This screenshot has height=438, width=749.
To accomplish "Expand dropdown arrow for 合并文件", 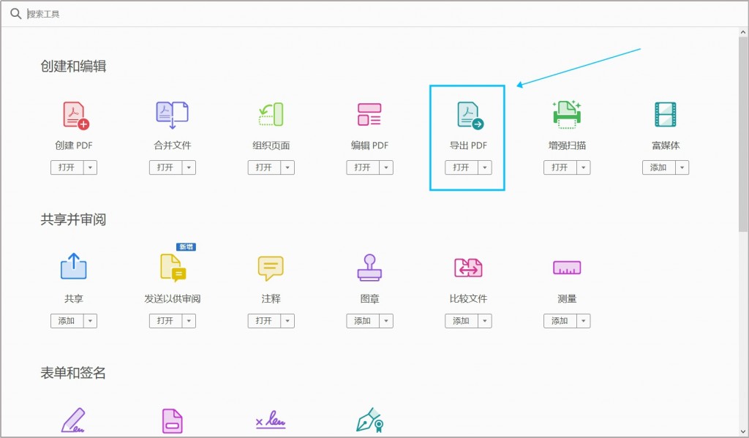I will tap(189, 167).
